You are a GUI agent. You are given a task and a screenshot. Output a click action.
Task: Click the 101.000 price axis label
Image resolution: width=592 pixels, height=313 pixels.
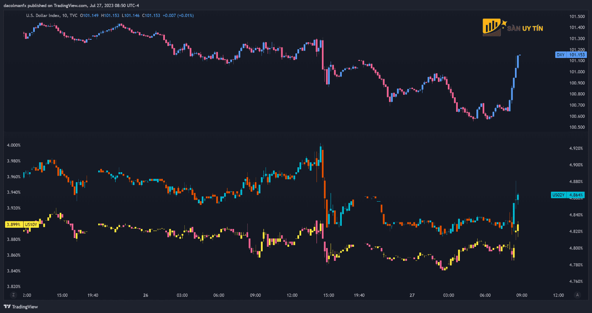tap(577, 72)
